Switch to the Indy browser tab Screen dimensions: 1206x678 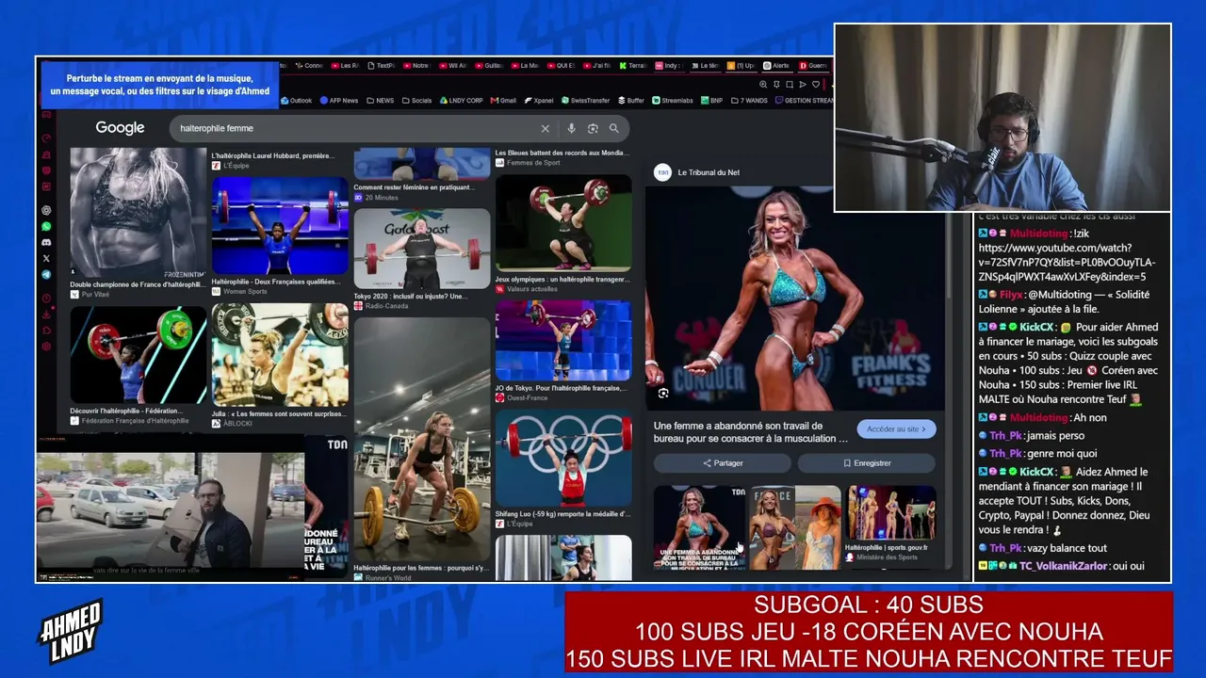pyautogui.click(x=668, y=66)
